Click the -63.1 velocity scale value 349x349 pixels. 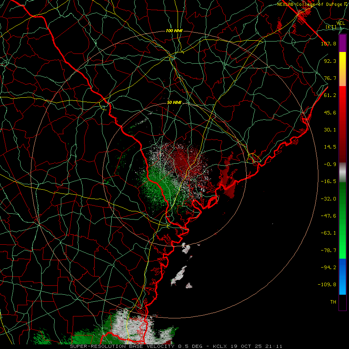(x=328, y=233)
